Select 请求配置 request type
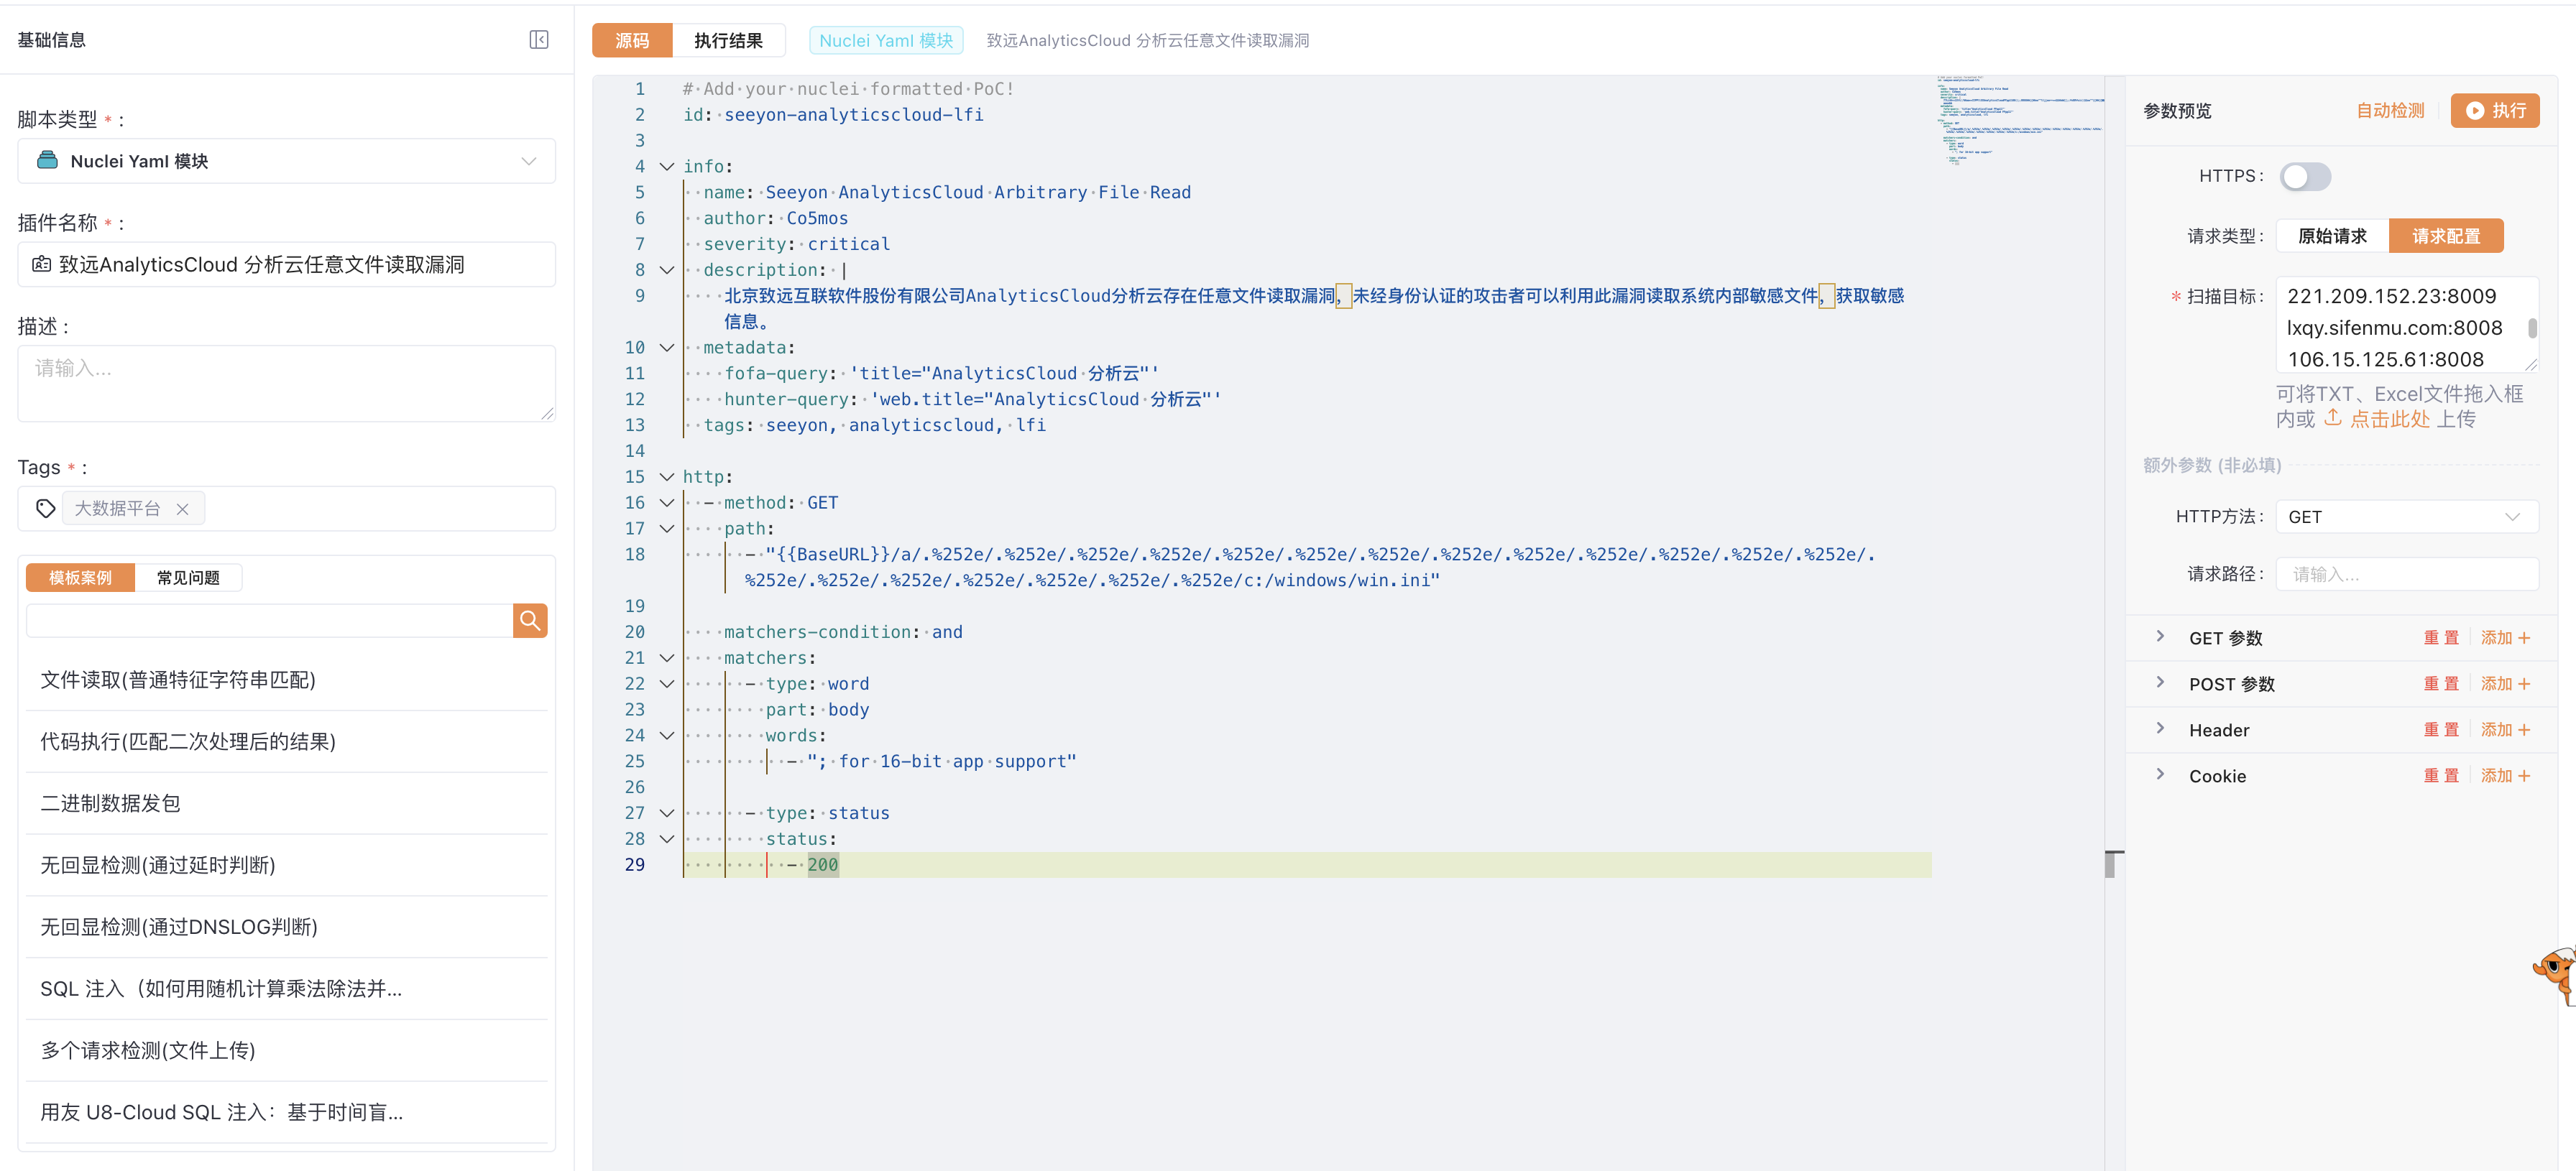 [2445, 236]
